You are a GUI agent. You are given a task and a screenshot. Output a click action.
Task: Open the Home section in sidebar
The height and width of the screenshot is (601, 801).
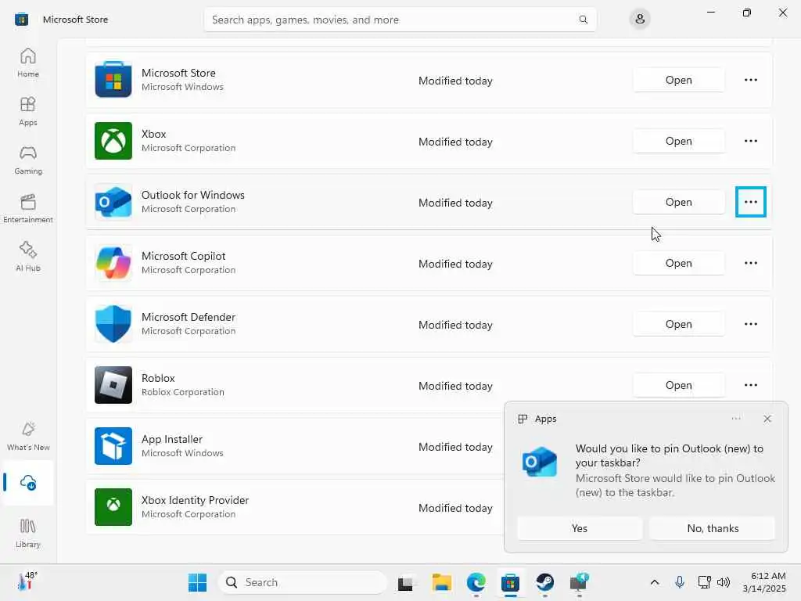[x=28, y=63]
